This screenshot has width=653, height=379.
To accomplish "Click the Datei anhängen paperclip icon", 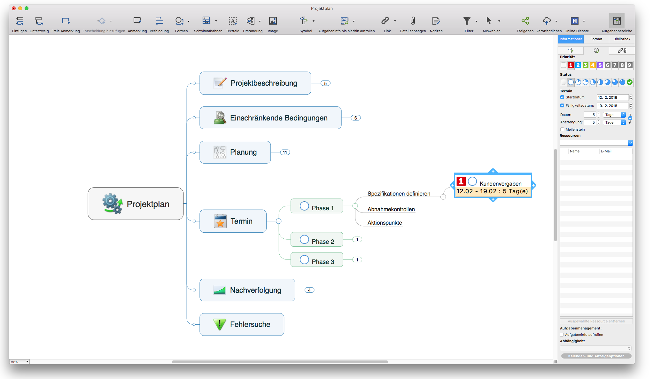I will pyautogui.click(x=413, y=21).
